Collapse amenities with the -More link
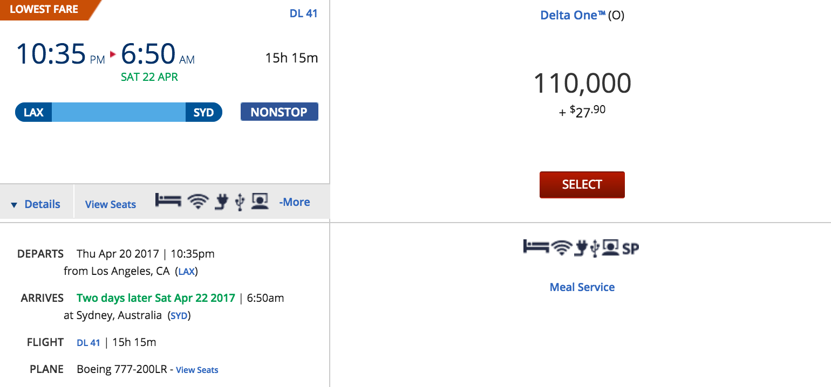 [295, 202]
